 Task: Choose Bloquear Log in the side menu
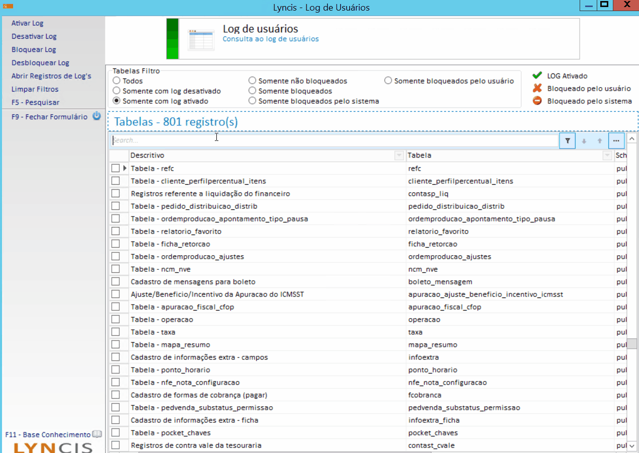34,50
